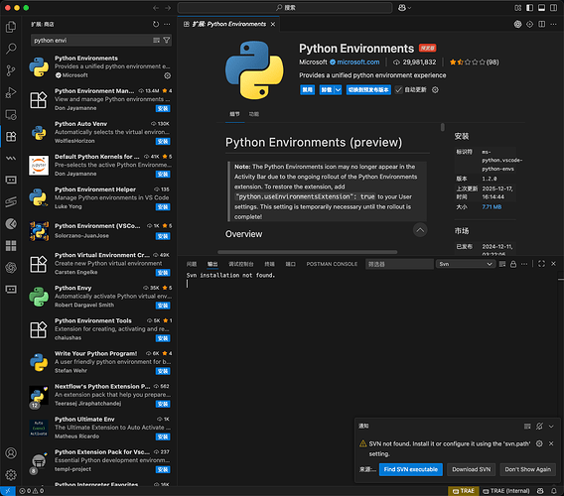Open panel more actions ellipsis
564x496 pixels.
click(524, 264)
